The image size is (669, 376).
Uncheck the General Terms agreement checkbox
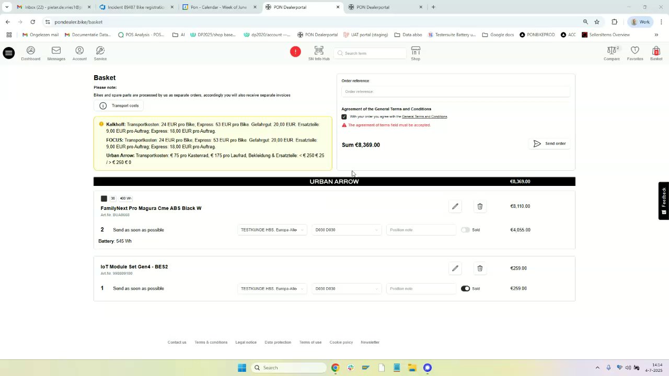point(344,116)
